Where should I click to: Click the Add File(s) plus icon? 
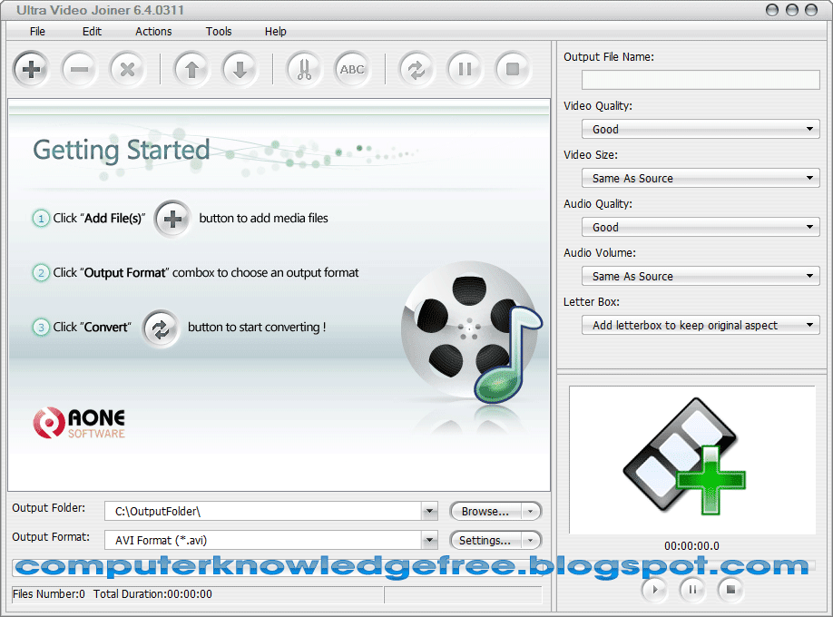coord(31,69)
